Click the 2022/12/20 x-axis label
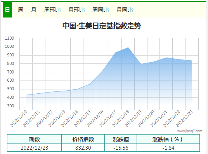208x154 pixels. 146,119
